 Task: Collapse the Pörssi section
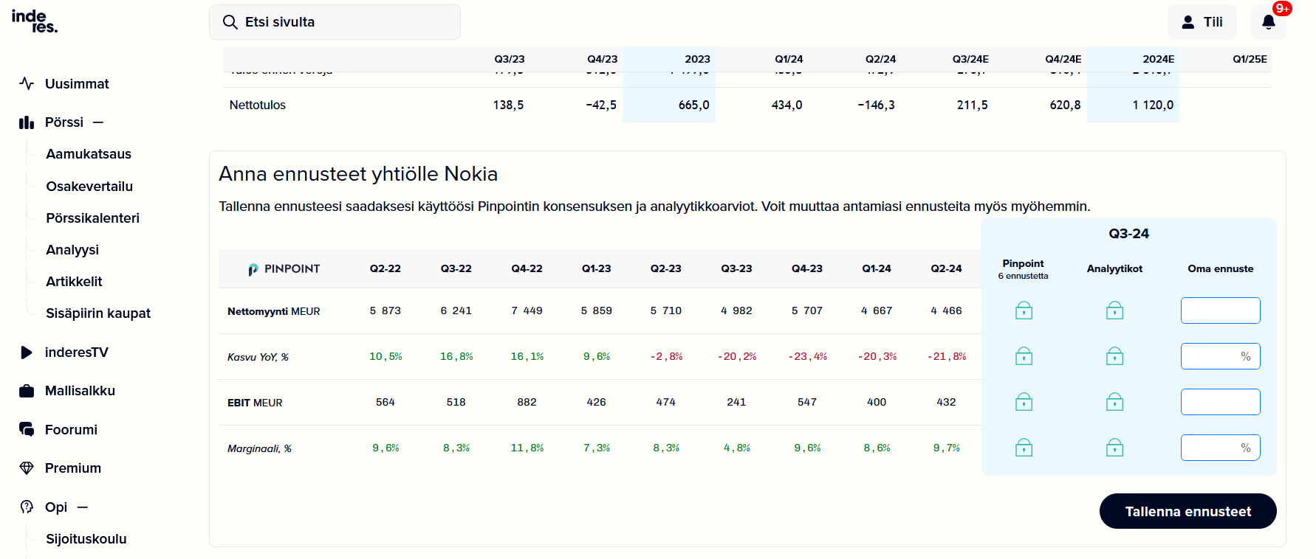pos(98,122)
